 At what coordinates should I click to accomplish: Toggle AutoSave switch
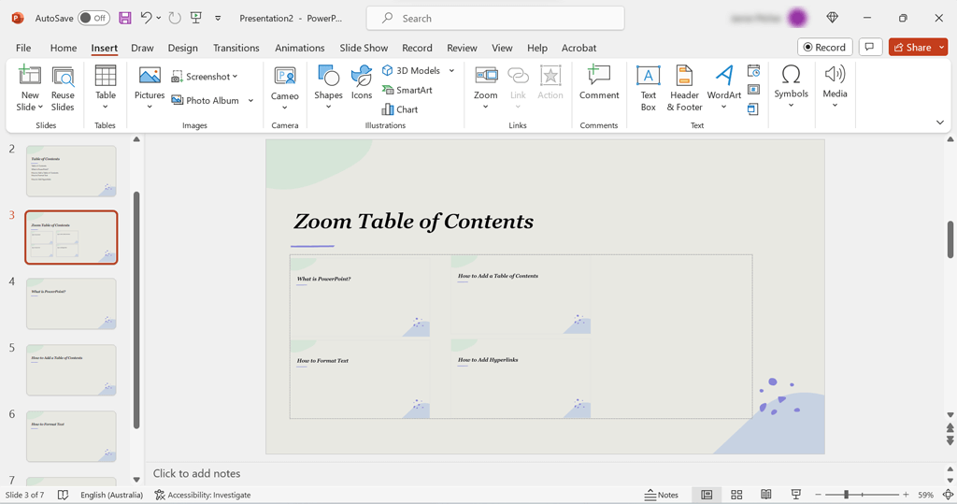coord(93,18)
